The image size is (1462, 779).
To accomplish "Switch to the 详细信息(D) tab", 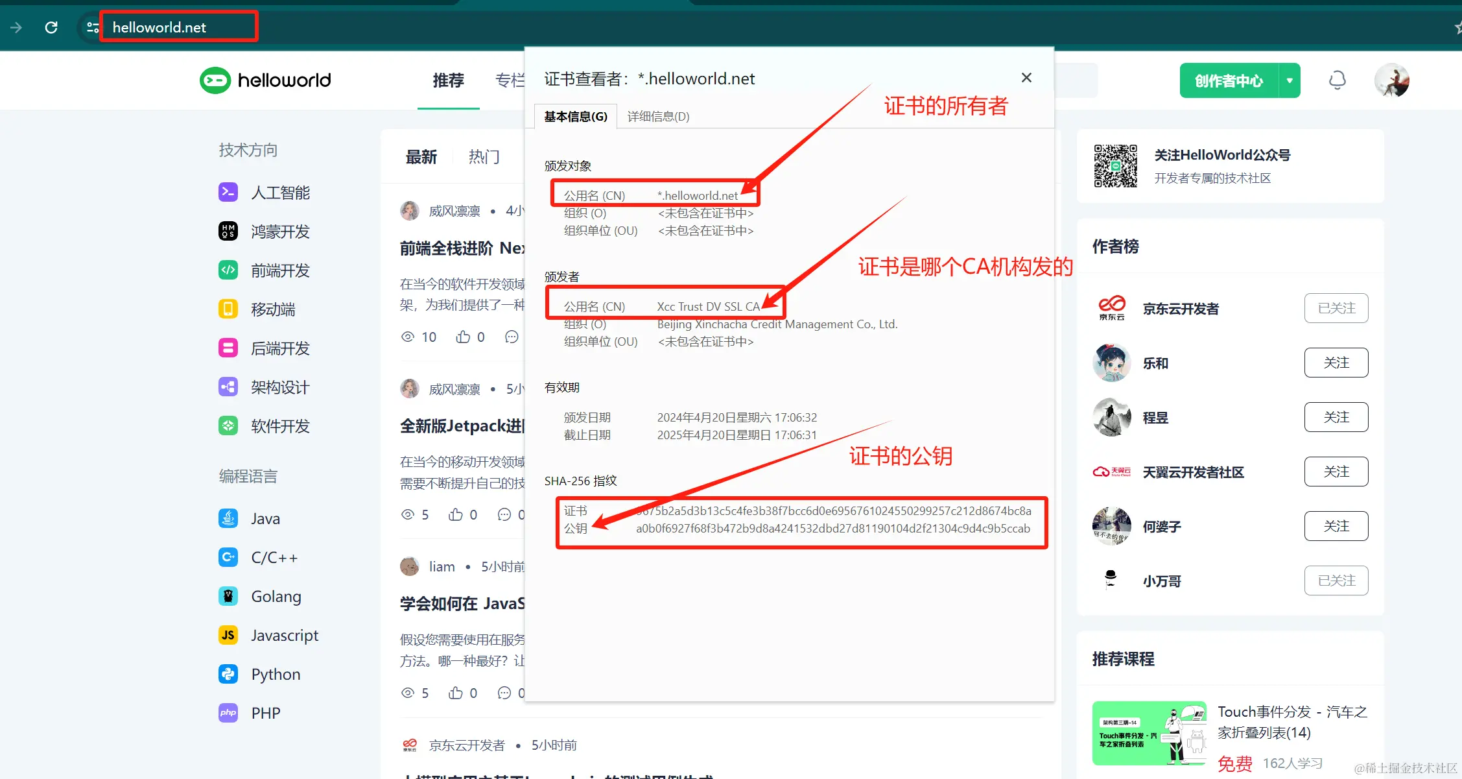I will tap(657, 116).
